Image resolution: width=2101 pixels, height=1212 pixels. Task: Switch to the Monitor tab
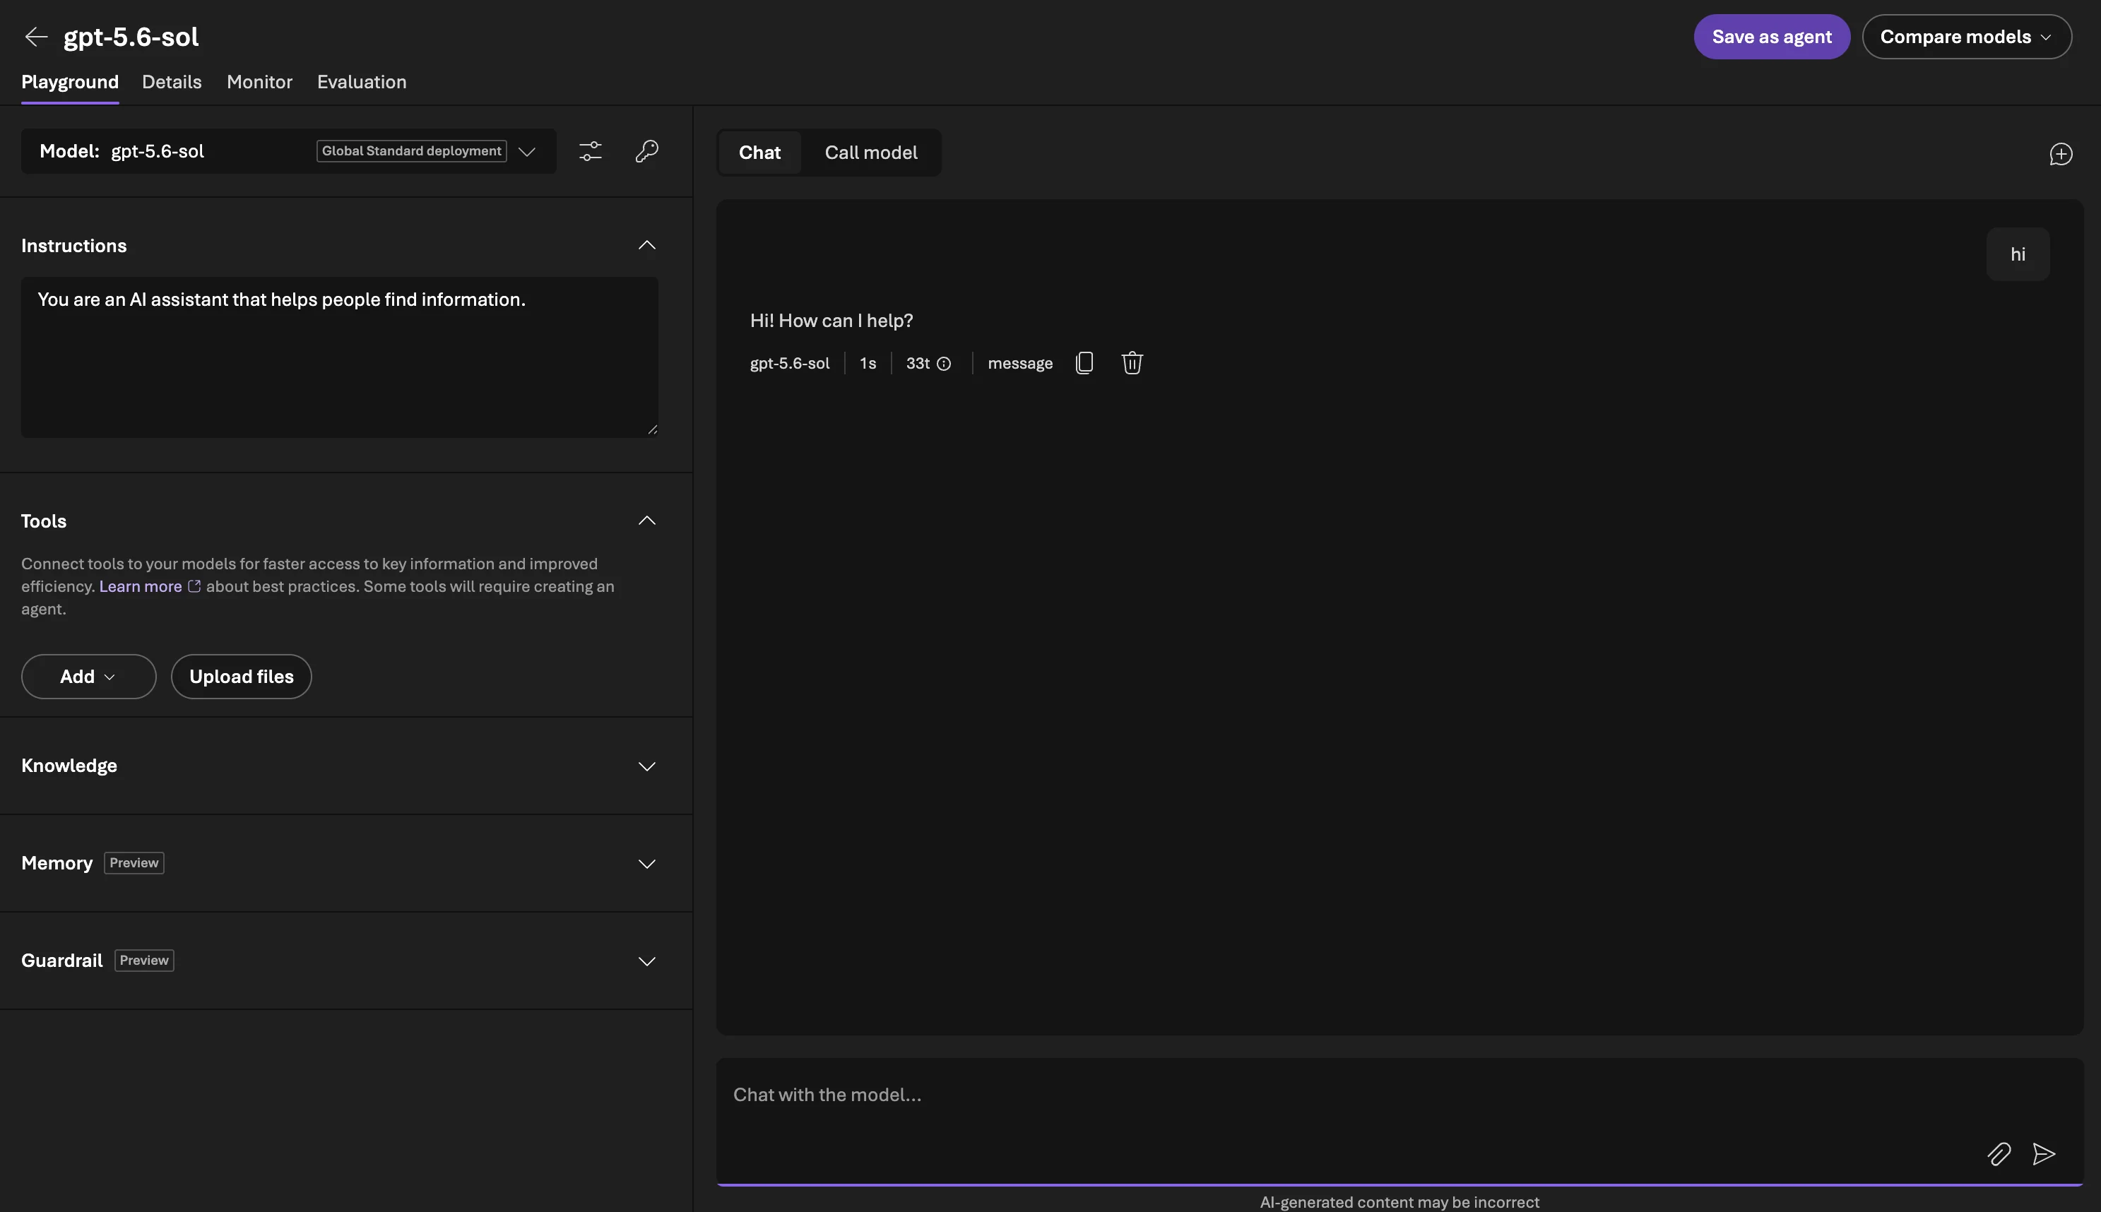(260, 82)
